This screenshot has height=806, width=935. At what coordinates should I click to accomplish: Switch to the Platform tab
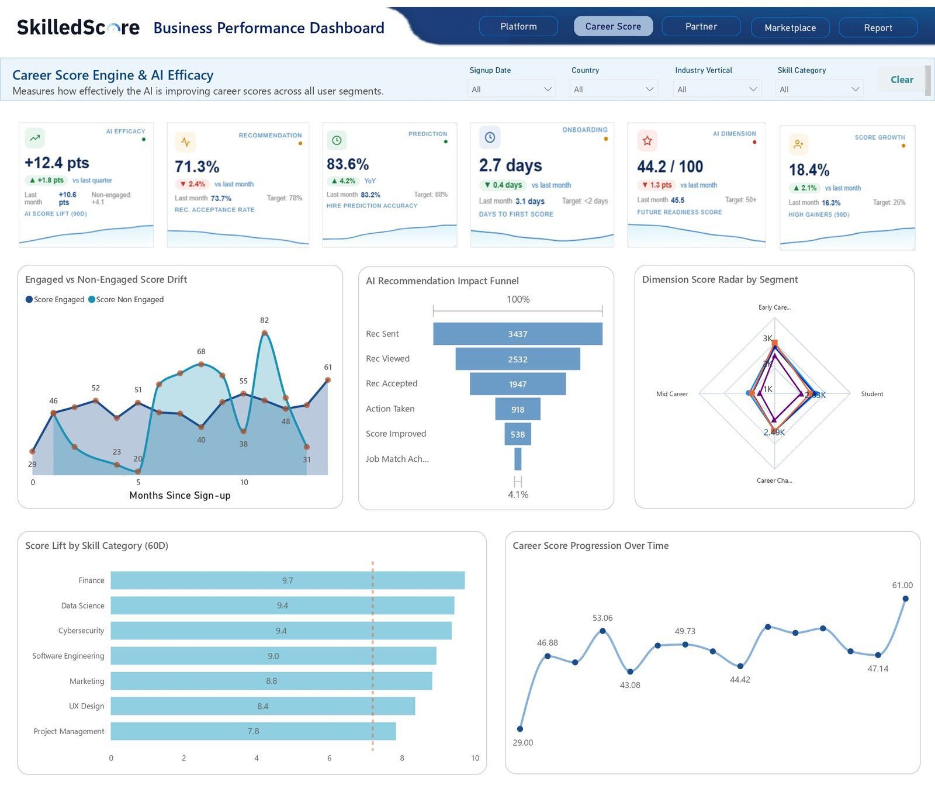point(518,26)
